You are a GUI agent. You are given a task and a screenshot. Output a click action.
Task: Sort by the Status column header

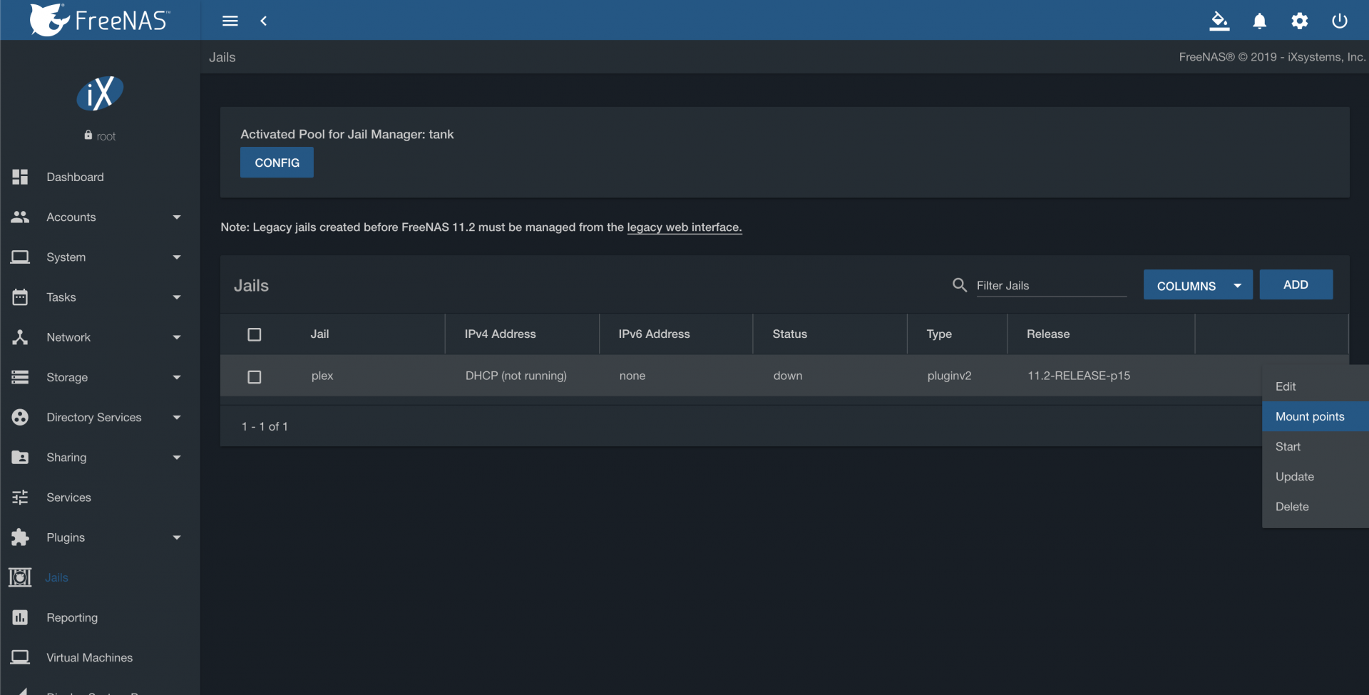point(790,334)
